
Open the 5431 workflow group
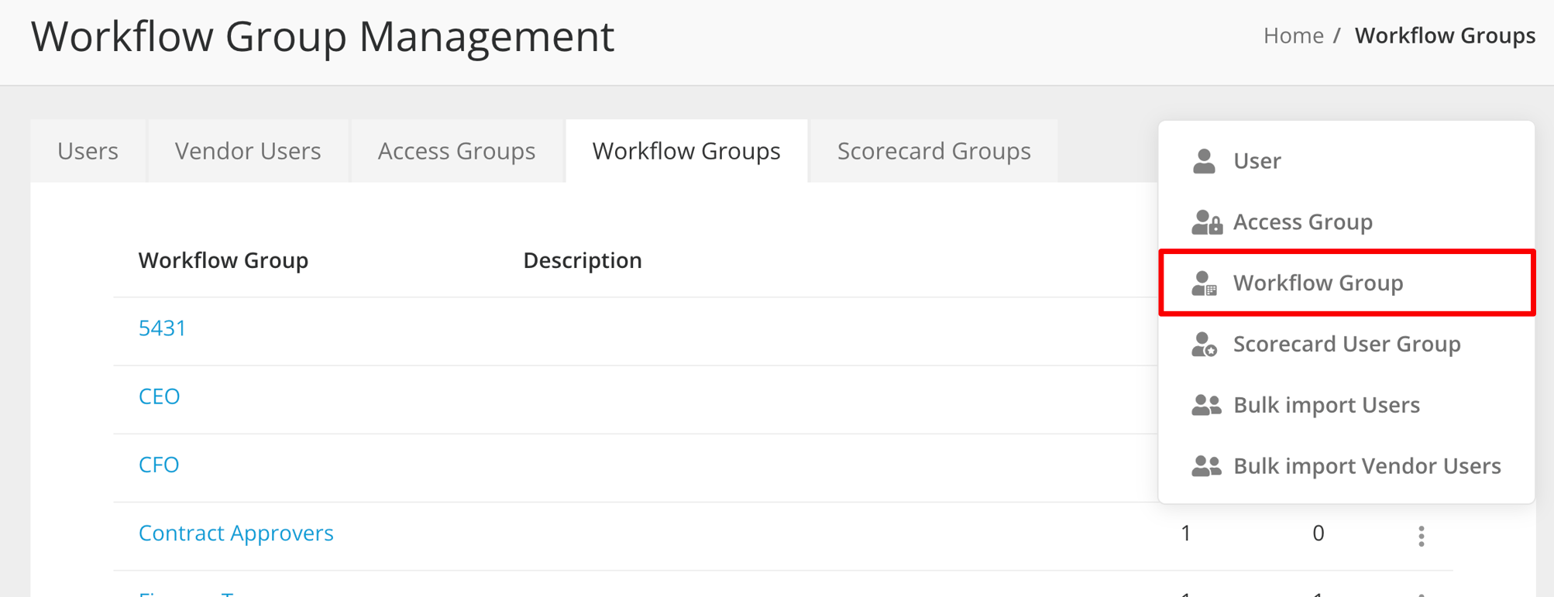pos(162,328)
